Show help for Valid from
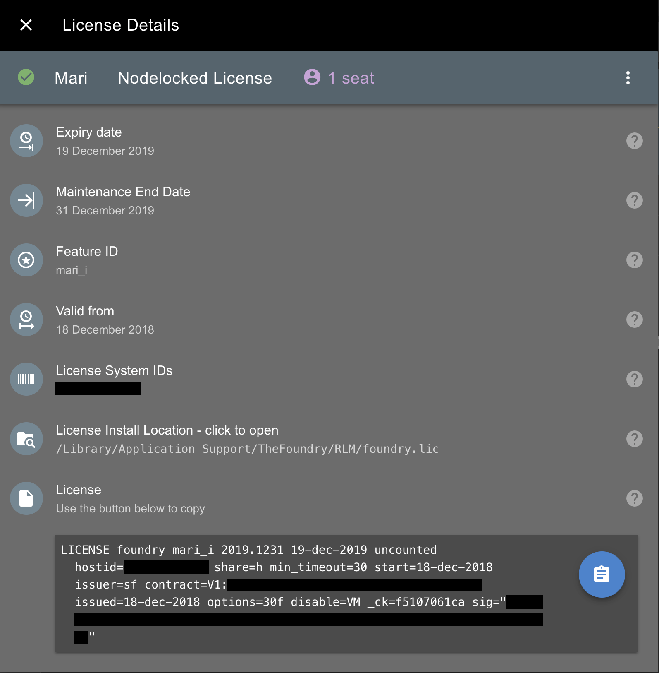The image size is (659, 673). tap(634, 320)
